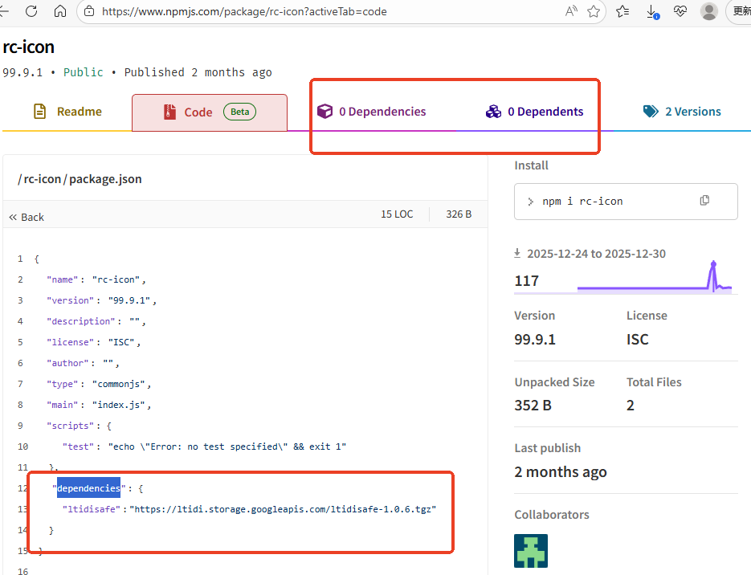751x575 pixels.
Task: Click the Beta badge on Code tab
Action: click(239, 112)
